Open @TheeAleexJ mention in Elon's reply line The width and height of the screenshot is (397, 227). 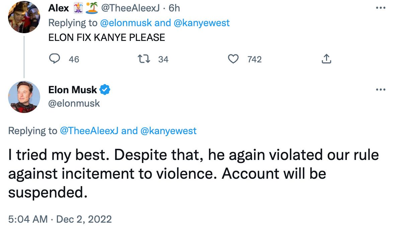89,131
